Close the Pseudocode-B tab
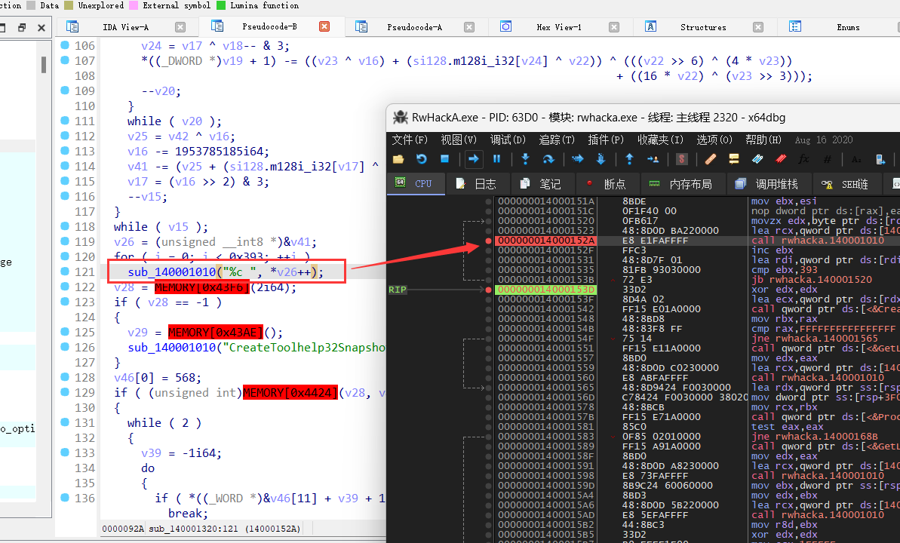900x543 pixels. 324,26
